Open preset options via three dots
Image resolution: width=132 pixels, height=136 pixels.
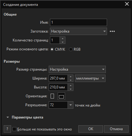click(x=112, y=31)
